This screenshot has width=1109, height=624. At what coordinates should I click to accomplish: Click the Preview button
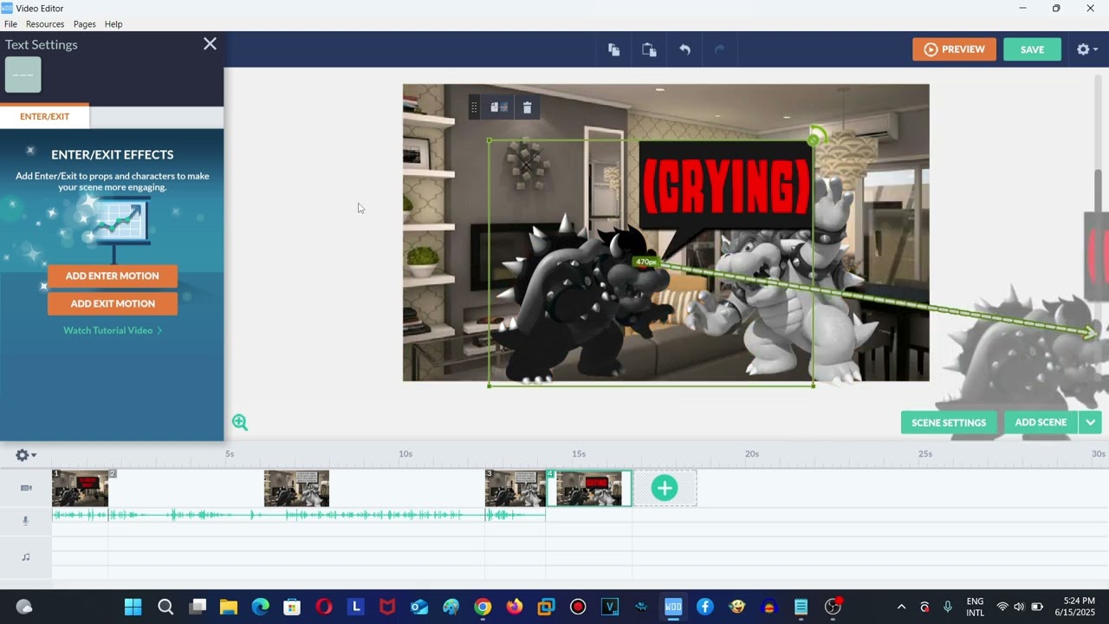pyautogui.click(x=954, y=49)
